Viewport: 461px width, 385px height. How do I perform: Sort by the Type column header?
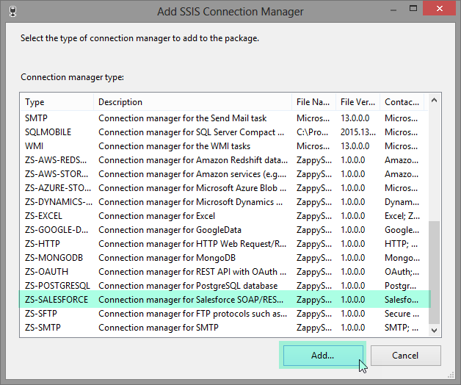[57, 102]
